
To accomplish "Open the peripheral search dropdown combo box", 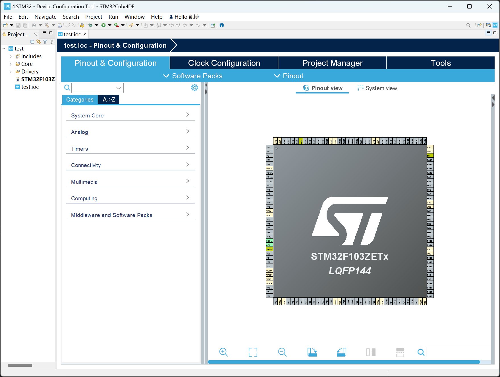I will [x=97, y=88].
